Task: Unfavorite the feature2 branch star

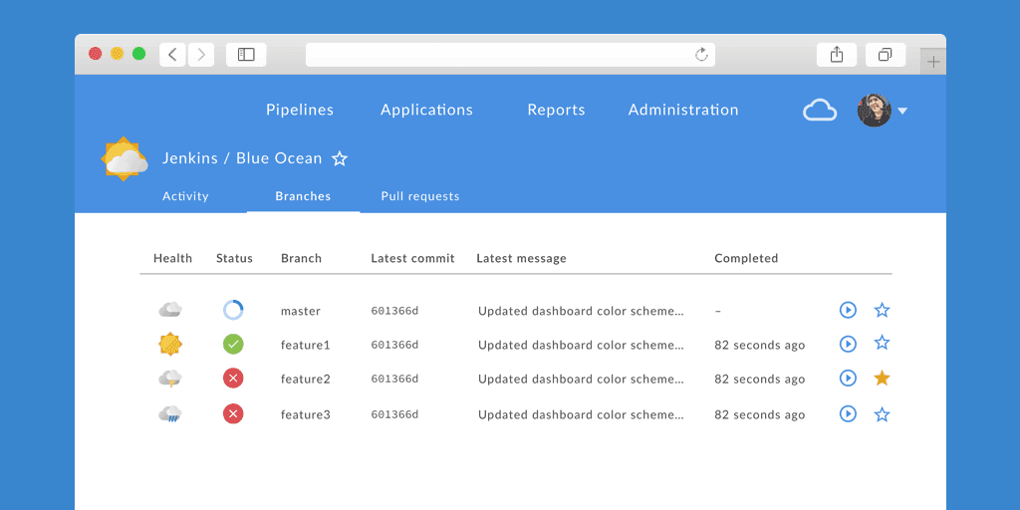Action: pyautogui.click(x=882, y=379)
